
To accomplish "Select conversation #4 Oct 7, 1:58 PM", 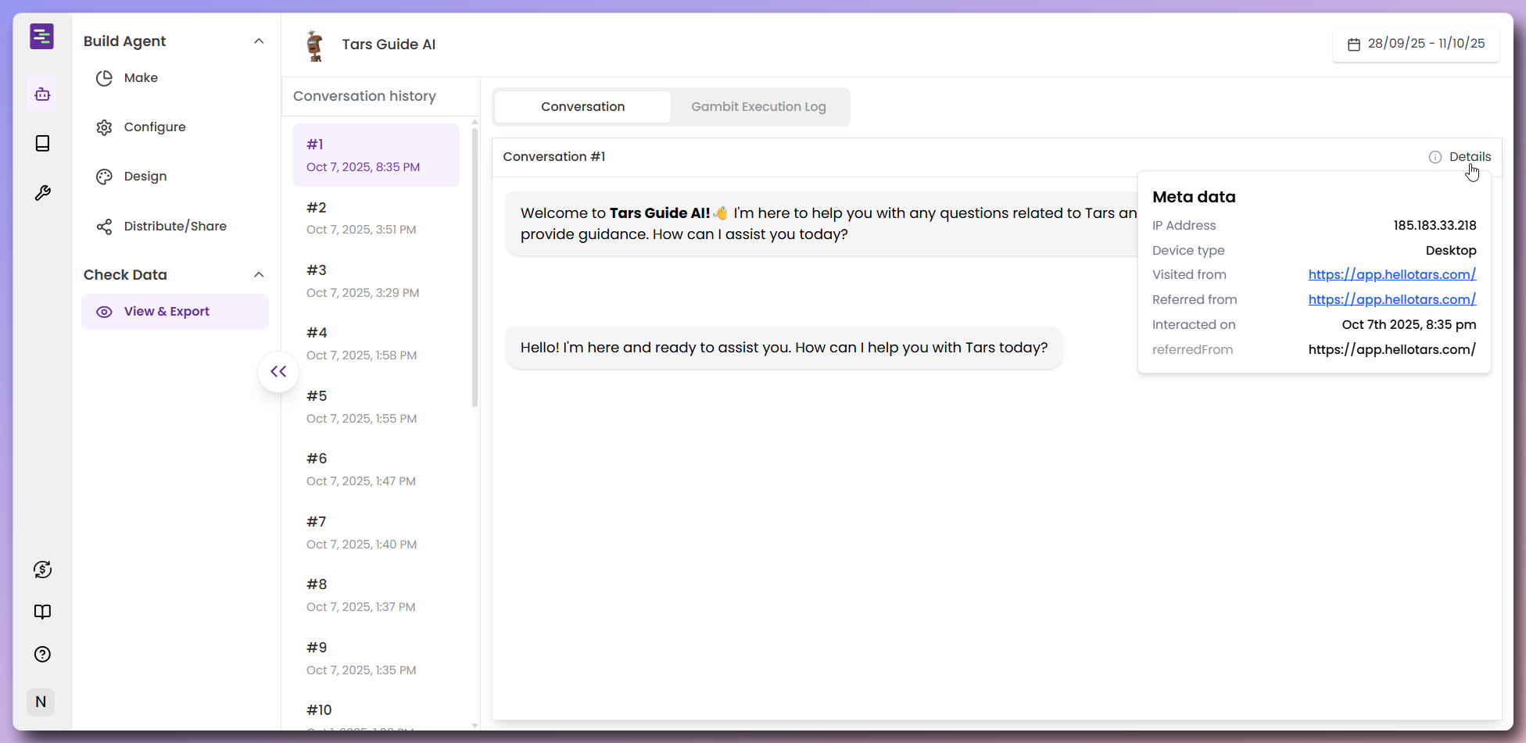I will pos(376,344).
